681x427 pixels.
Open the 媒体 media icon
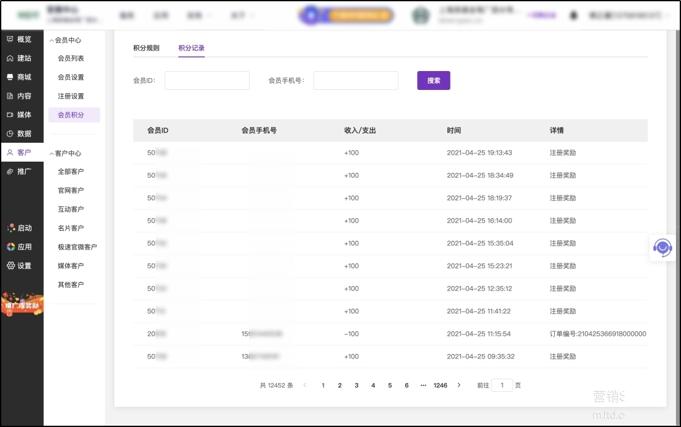[10, 115]
